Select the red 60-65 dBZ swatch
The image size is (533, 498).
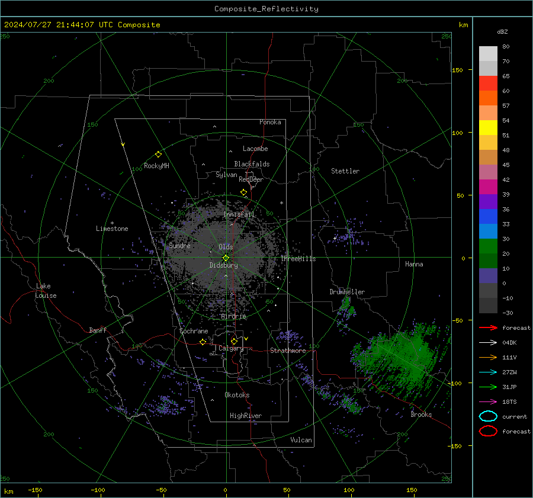click(488, 83)
